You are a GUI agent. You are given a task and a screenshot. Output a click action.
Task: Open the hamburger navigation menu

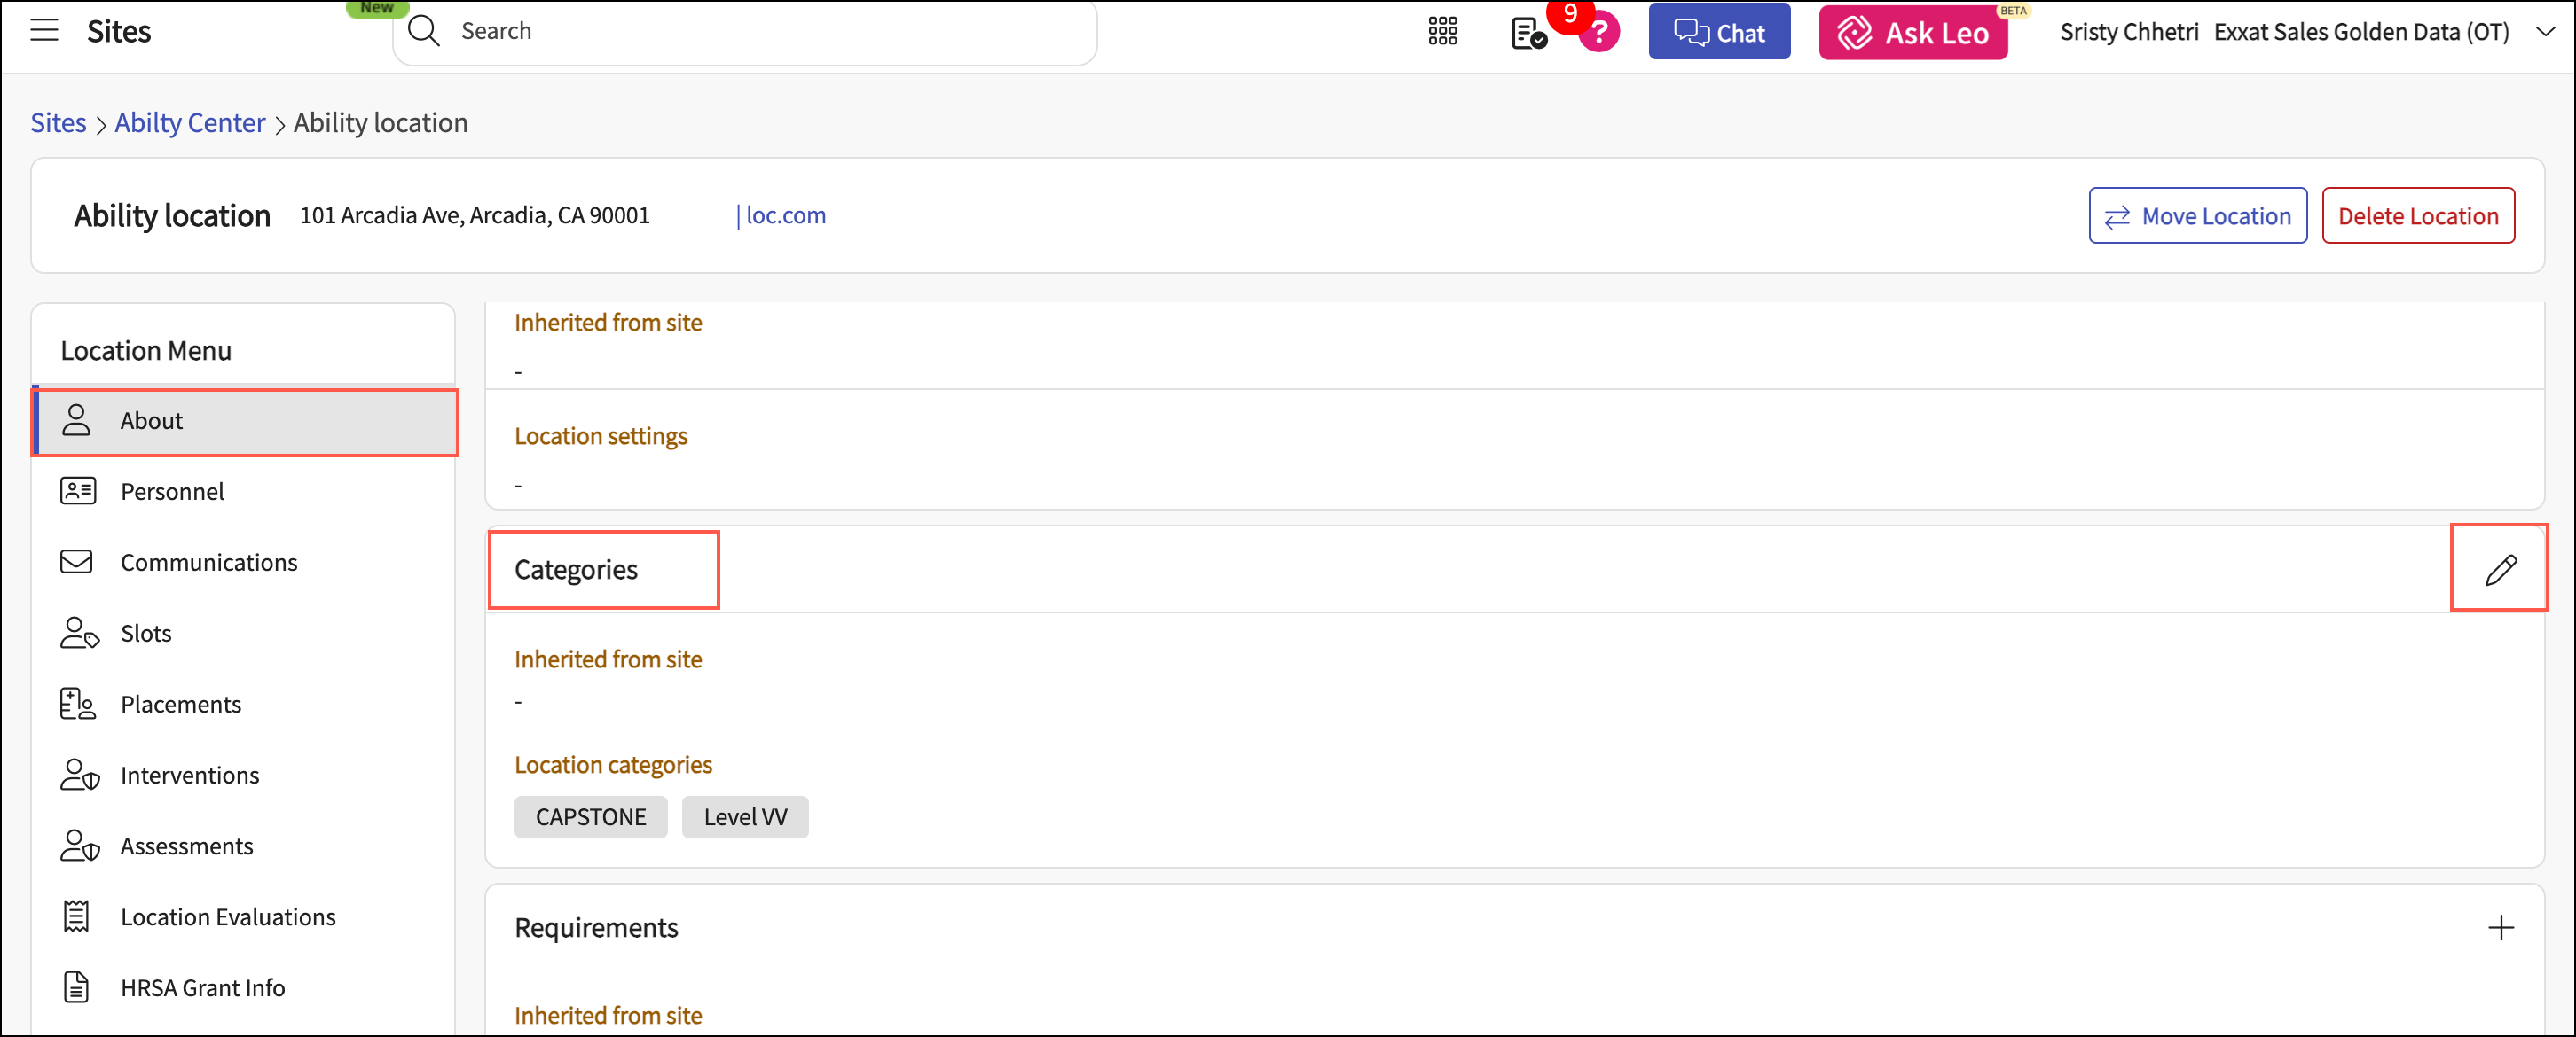pyautogui.click(x=44, y=31)
